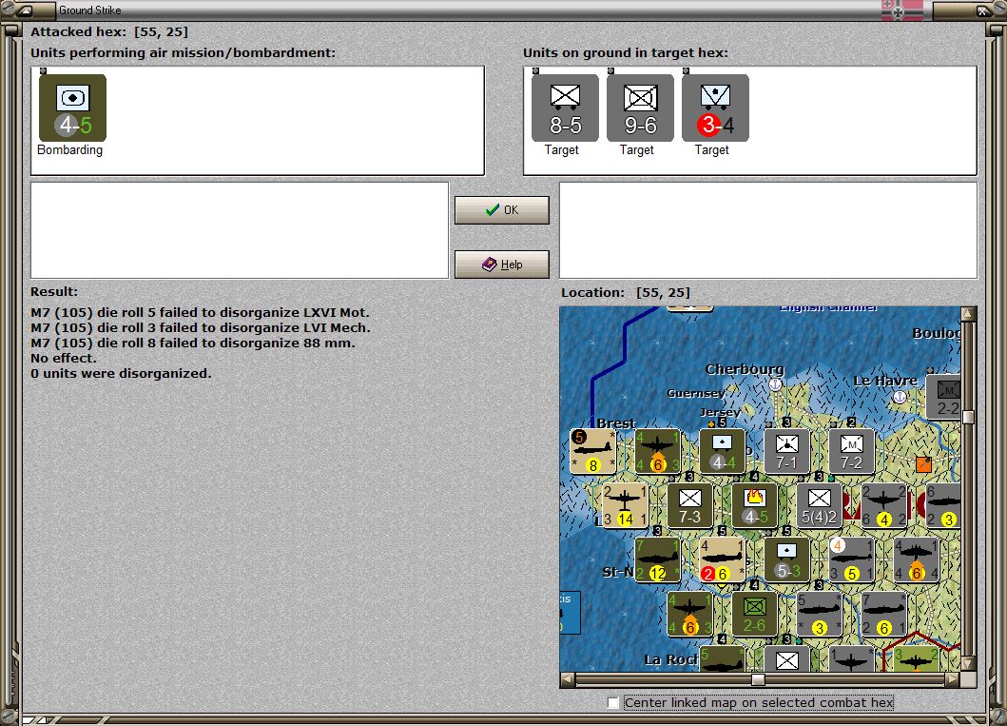Click the OK button
The height and width of the screenshot is (726, 1007).
click(x=501, y=209)
